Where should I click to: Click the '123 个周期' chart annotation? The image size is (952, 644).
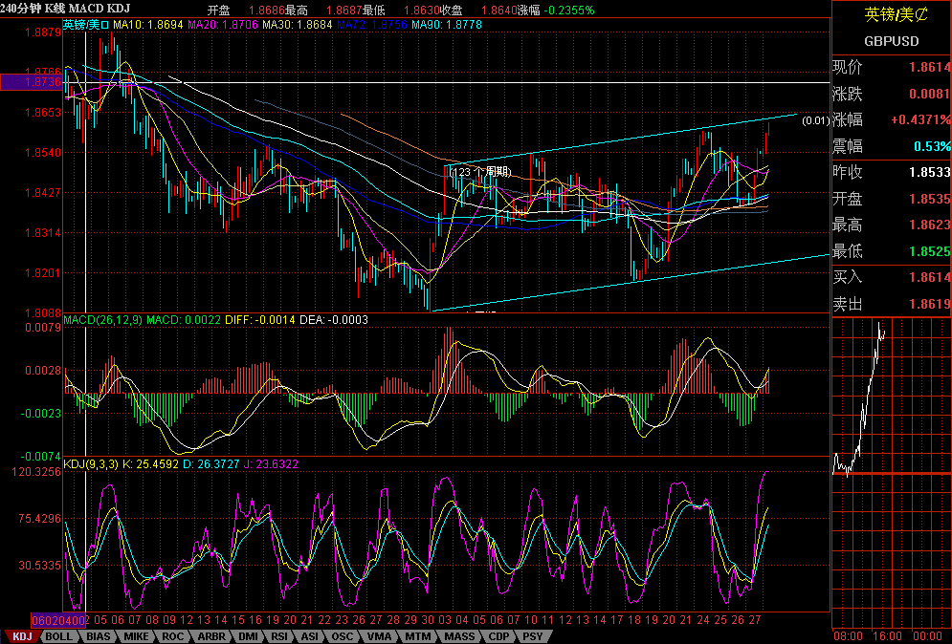[481, 172]
